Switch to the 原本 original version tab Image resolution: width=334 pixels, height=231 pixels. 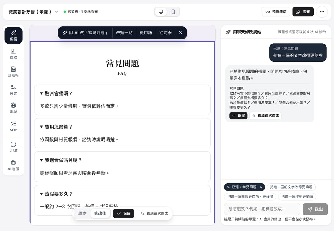[82, 213]
